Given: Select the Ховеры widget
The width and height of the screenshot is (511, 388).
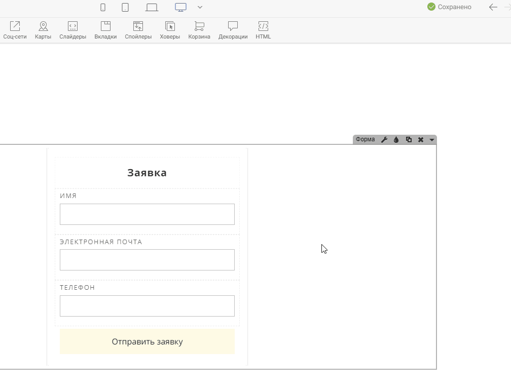Looking at the screenshot, I should (x=170, y=30).
